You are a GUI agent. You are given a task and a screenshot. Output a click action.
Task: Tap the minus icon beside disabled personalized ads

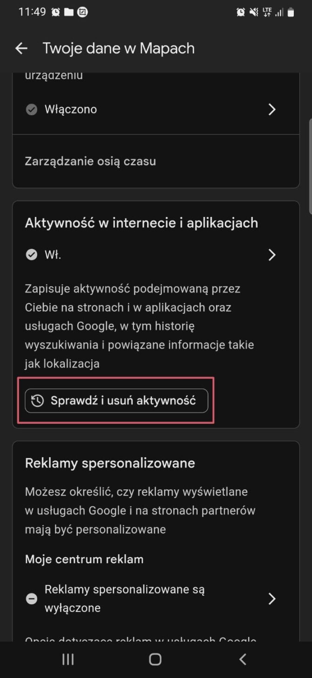(x=31, y=598)
